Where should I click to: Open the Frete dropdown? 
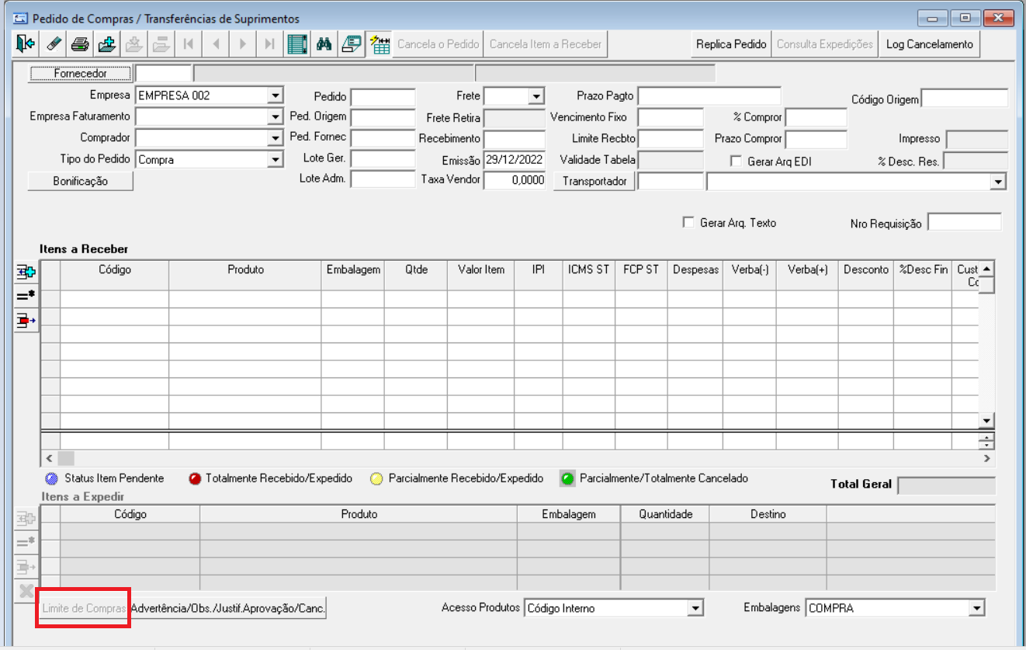click(536, 96)
